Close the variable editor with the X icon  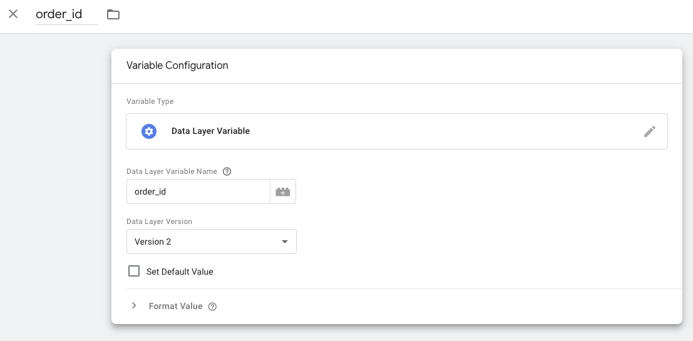pyautogui.click(x=13, y=14)
